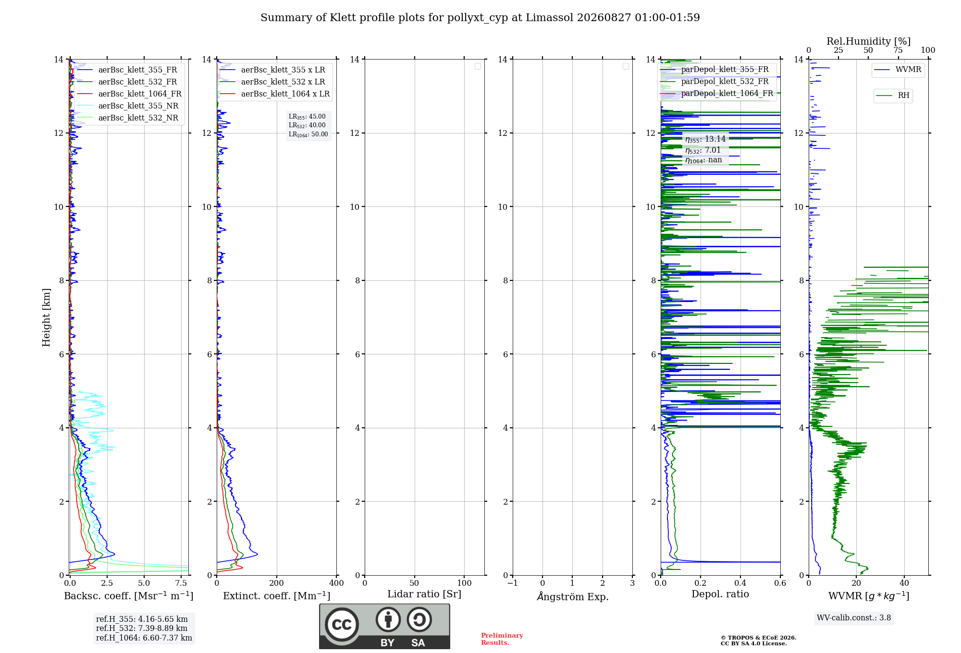Viewport: 961px width, 653px height.
Task: Click the aerBsc_klett_355 x LR legend entry
Action: [272, 70]
